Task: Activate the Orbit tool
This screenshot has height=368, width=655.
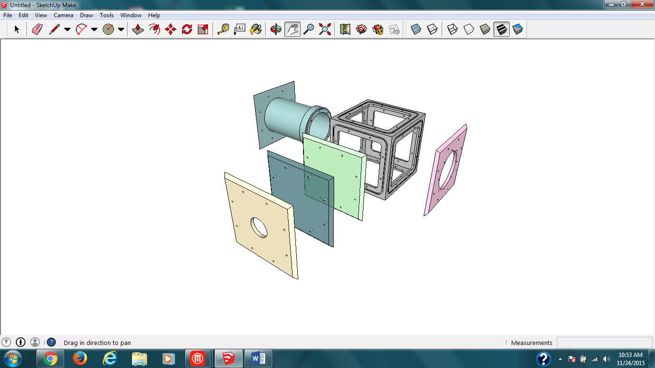Action: [x=276, y=30]
